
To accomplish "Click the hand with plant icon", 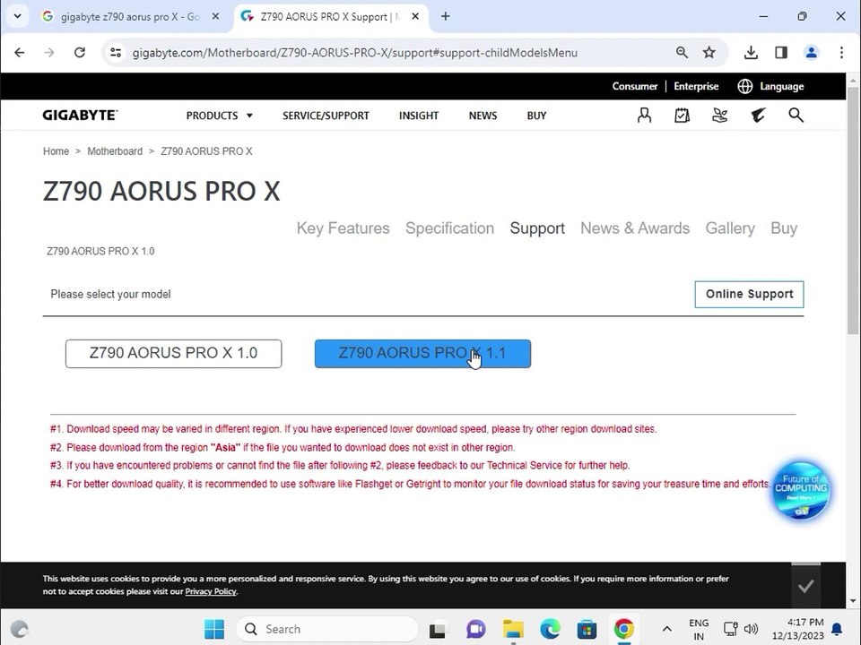I will click(x=720, y=116).
